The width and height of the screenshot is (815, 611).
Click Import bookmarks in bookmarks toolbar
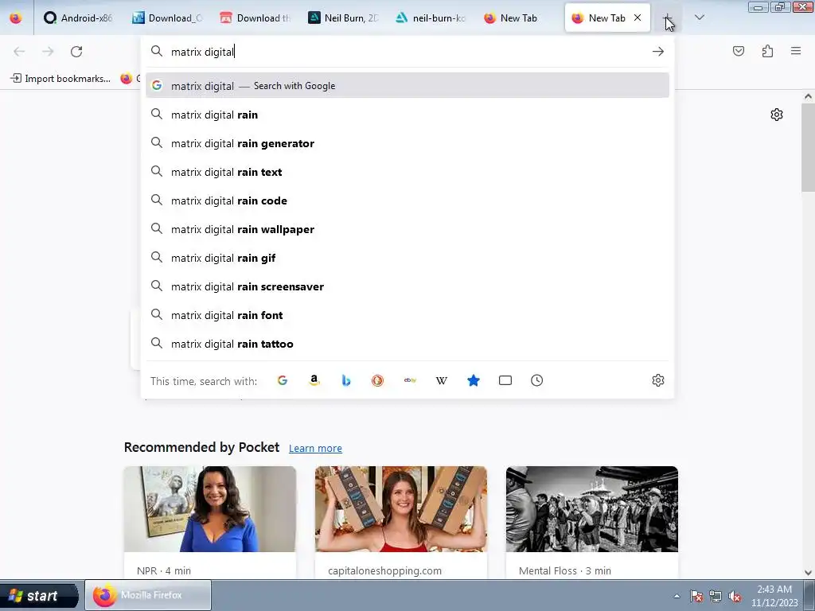pos(60,79)
